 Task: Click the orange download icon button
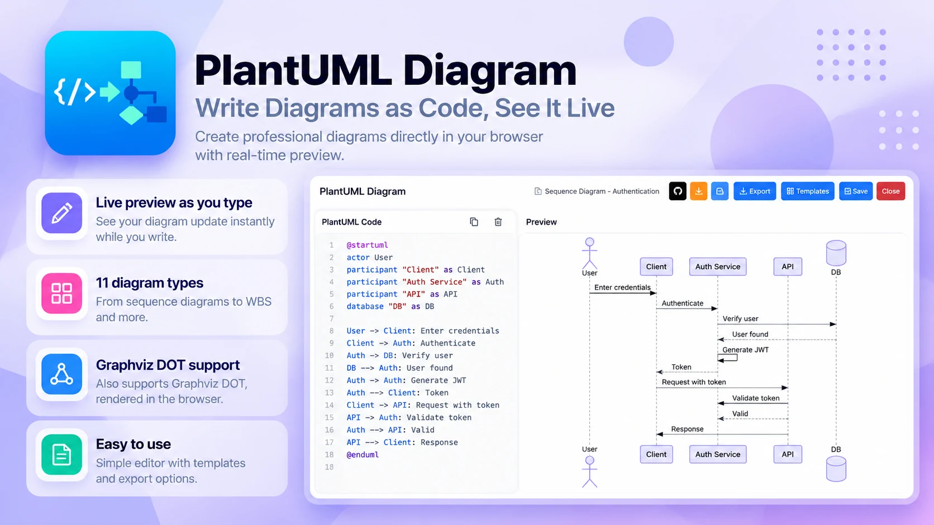699,191
